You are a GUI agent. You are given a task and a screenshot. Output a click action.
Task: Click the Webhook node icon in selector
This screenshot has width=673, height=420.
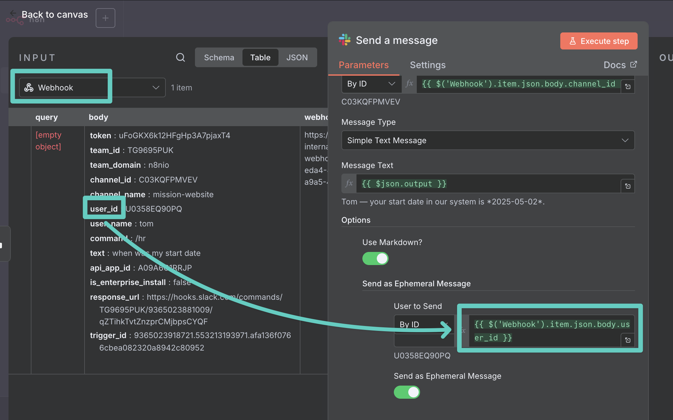tap(29, 87)
